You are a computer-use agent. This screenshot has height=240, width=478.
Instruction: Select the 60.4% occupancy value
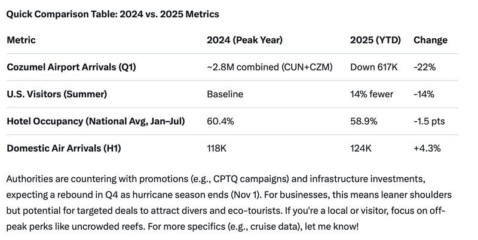pos(220,121)
